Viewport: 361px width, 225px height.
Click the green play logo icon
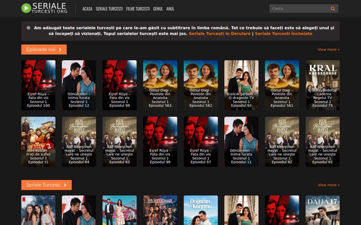coord(26,8)
